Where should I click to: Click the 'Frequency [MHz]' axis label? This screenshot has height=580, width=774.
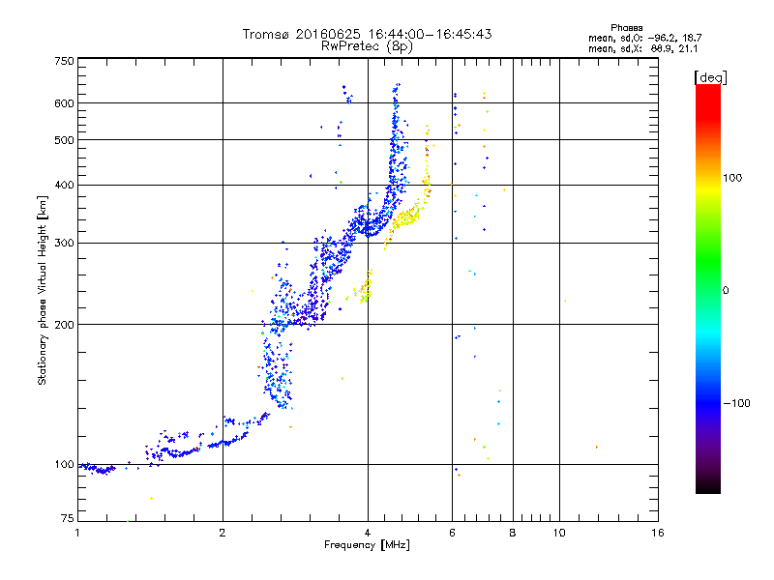point(367,545)
